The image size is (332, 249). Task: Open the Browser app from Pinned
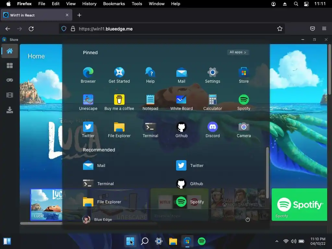point(88,75)
